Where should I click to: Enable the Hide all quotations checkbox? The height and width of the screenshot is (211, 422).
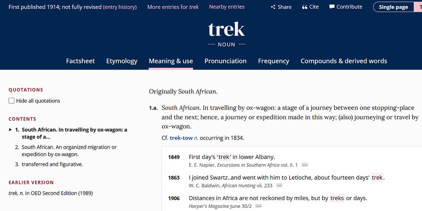coord(11,101)
